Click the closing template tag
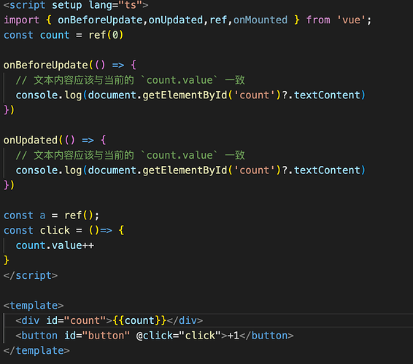 (x=36, y=351)
